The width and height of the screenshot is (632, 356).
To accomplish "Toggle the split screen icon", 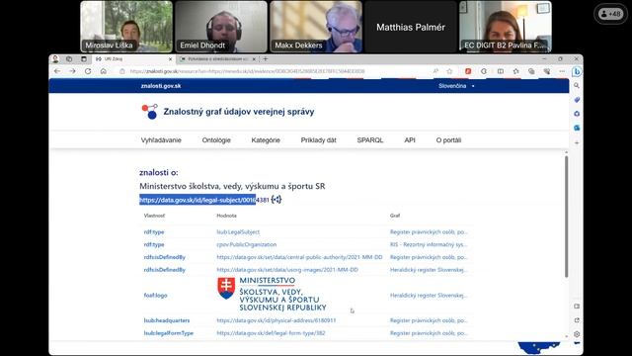I will (501, 71).
